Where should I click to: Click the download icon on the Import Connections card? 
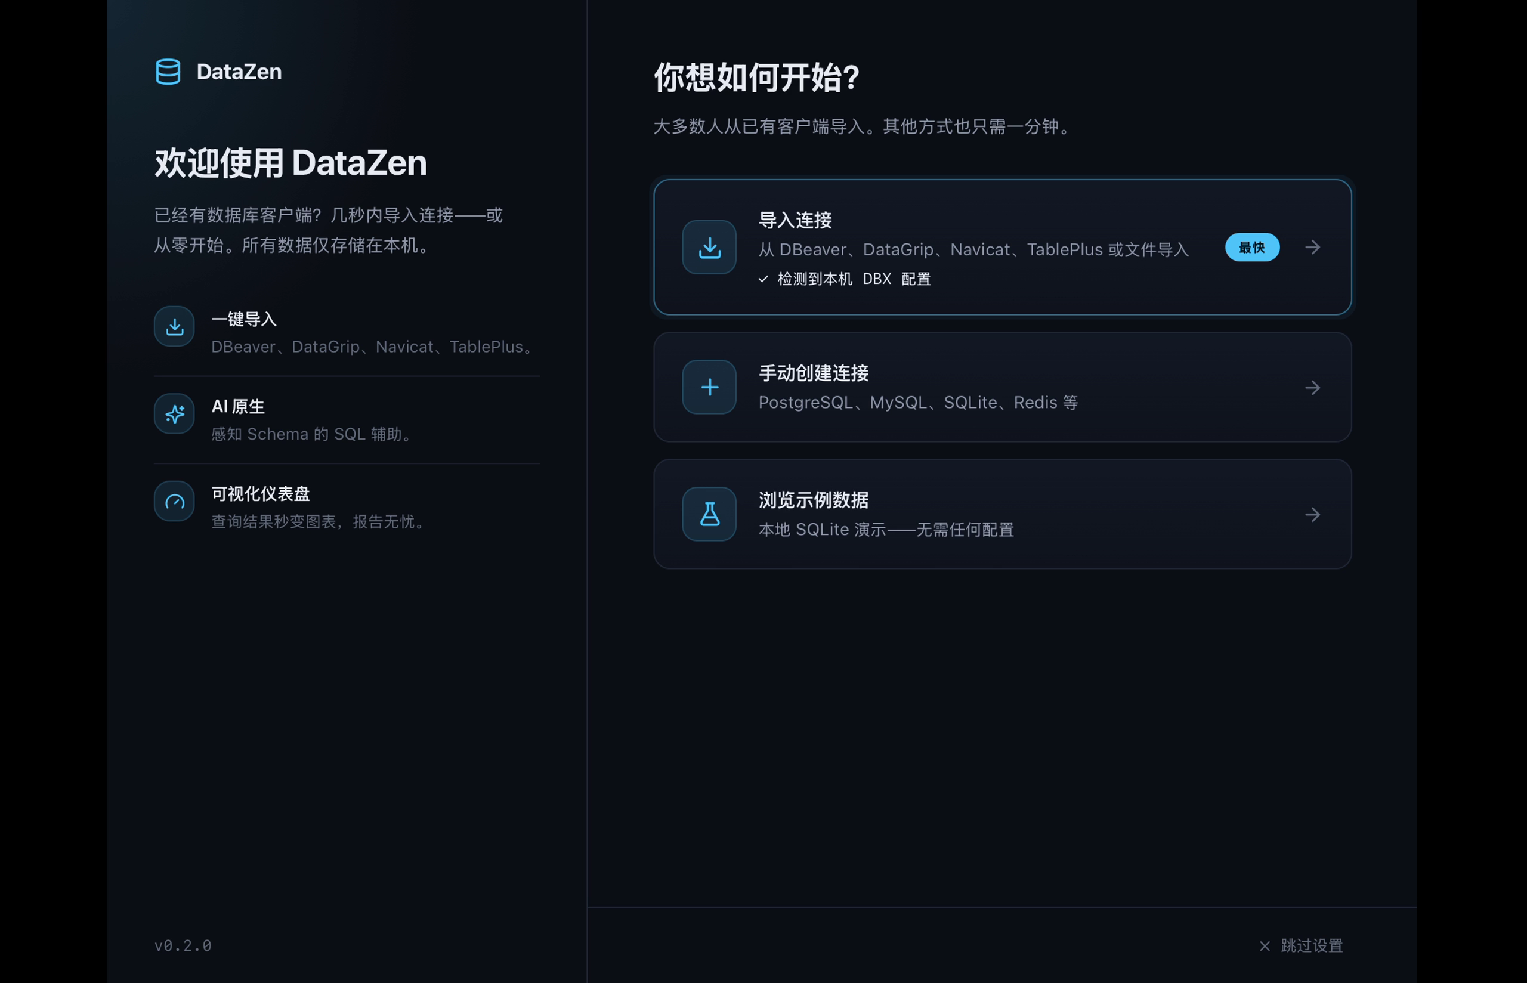tap(709, 247)
